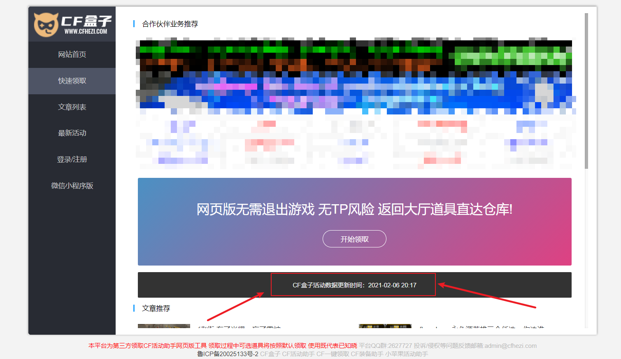The height and width of the screenshot is (359, 621).
Task: Open 微信小程序版 sidebar entry
Action: pyautogui.click(x=72, y=186)
